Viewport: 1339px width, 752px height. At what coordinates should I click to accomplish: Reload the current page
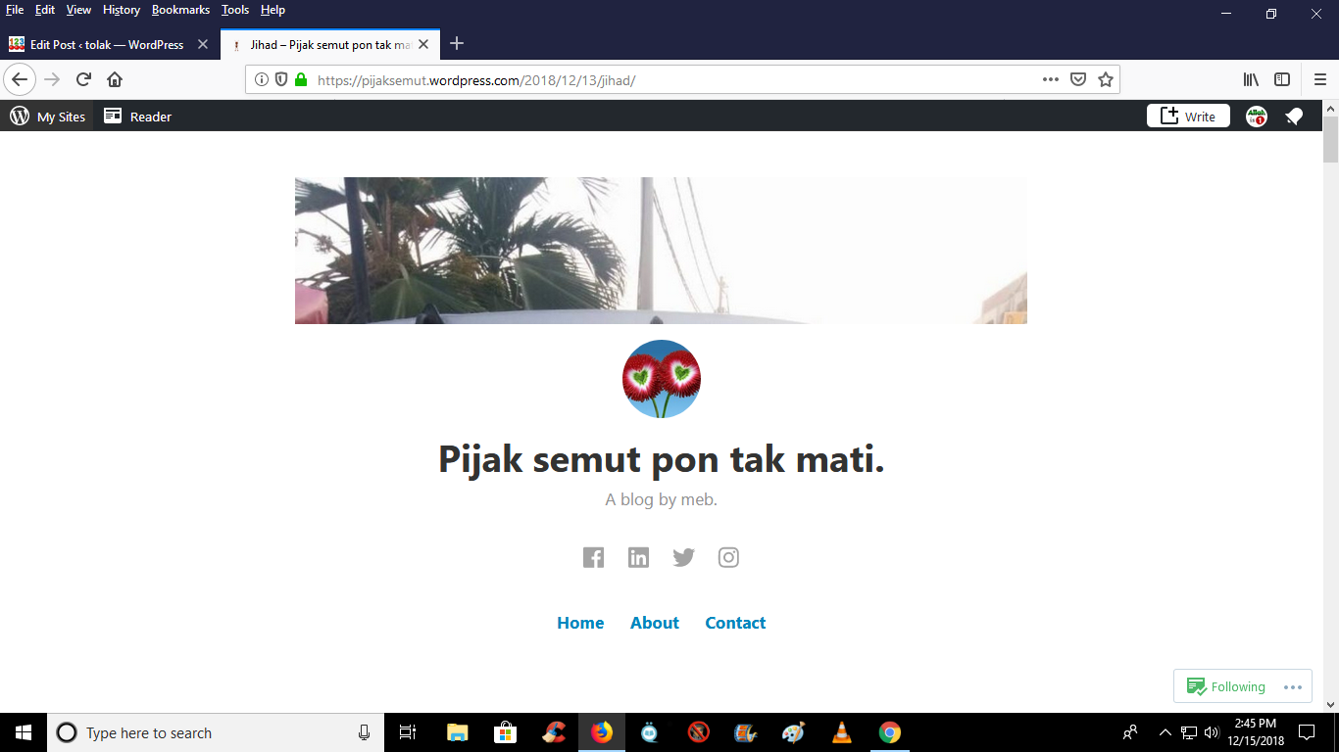click(84, 80)
